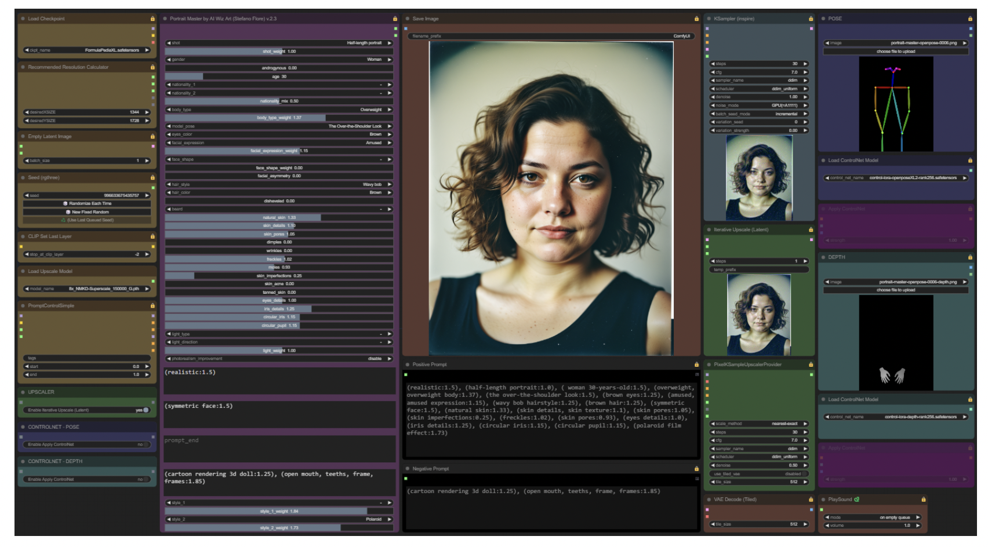Click lock icon on PlaySound node
This screenshot has width=988, height=547.
[923, 499]
